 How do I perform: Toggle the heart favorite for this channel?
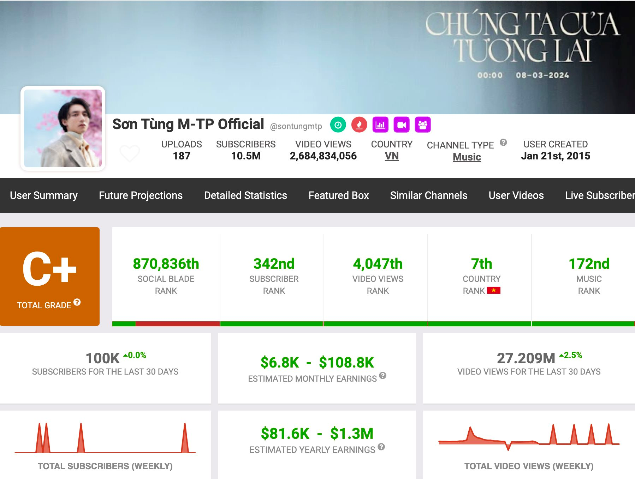[x=130, y=153]
